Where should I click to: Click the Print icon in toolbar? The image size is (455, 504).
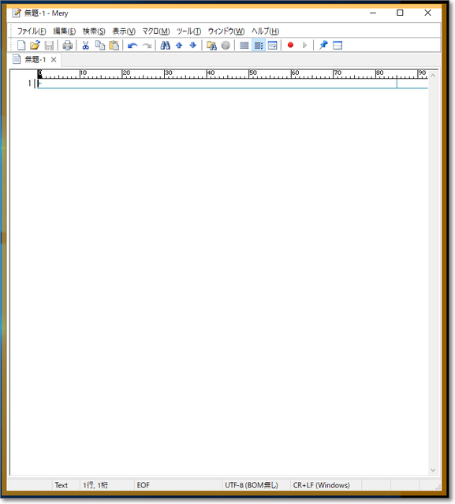(67, 46)
